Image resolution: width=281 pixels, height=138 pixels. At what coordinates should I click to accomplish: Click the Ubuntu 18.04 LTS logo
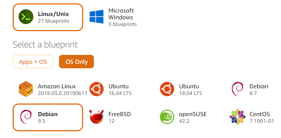167,89
